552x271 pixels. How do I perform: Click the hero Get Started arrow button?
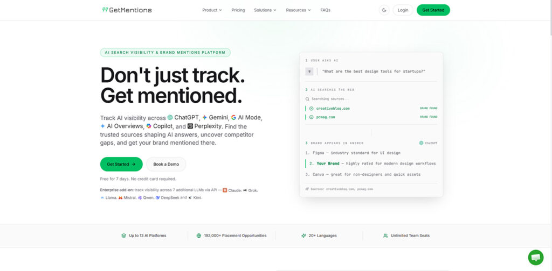[x=121, y=165]
